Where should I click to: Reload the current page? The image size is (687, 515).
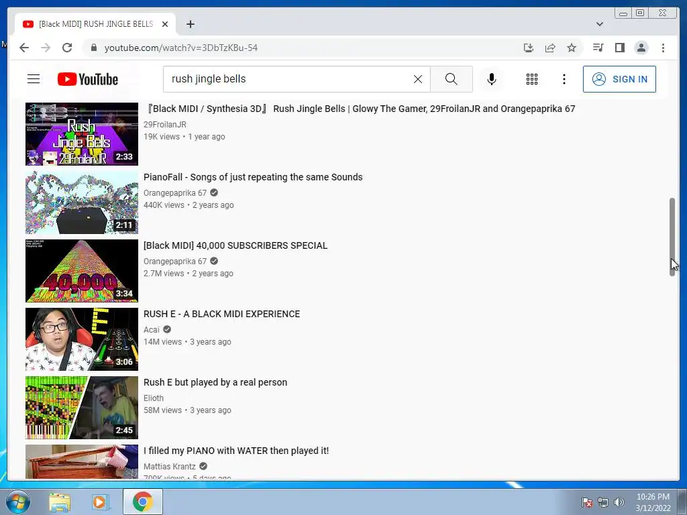67,48
